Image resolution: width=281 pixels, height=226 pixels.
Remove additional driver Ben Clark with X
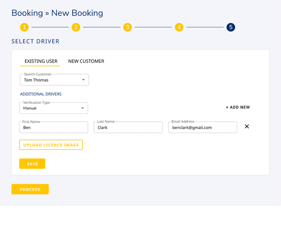[247, 126]
